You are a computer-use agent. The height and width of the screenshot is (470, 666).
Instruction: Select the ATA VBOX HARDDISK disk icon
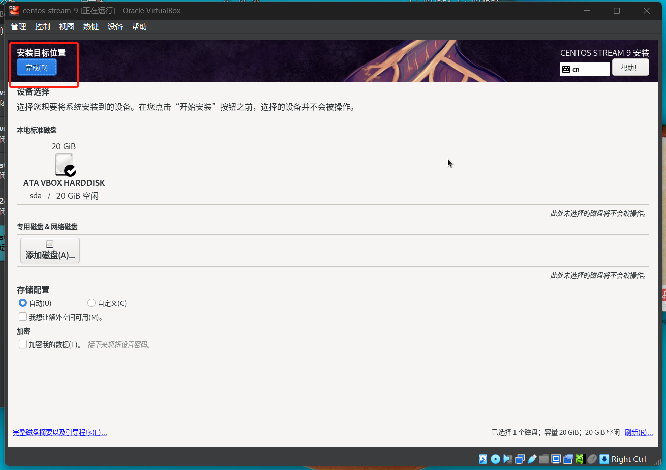65,165
